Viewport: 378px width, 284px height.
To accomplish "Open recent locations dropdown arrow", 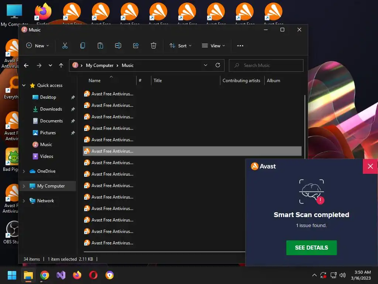I will tap(50, 65).
